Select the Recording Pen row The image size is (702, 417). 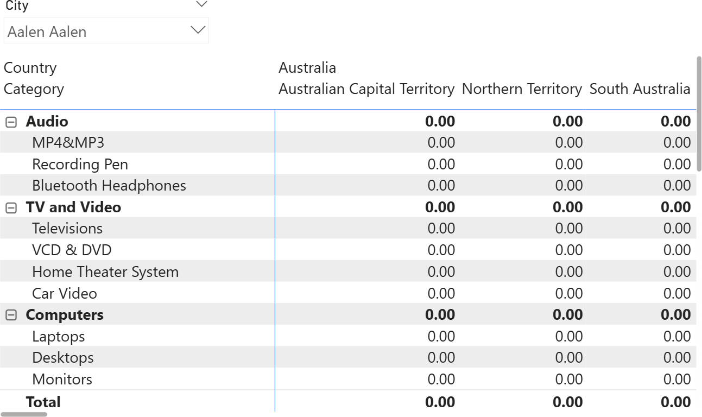(80, 165)
